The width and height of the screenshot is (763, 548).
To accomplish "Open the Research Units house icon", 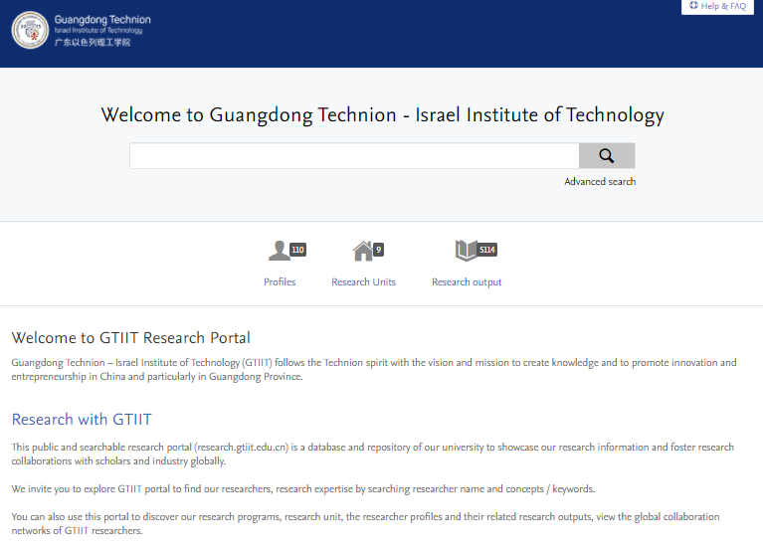I will click(x=362, y=251).
